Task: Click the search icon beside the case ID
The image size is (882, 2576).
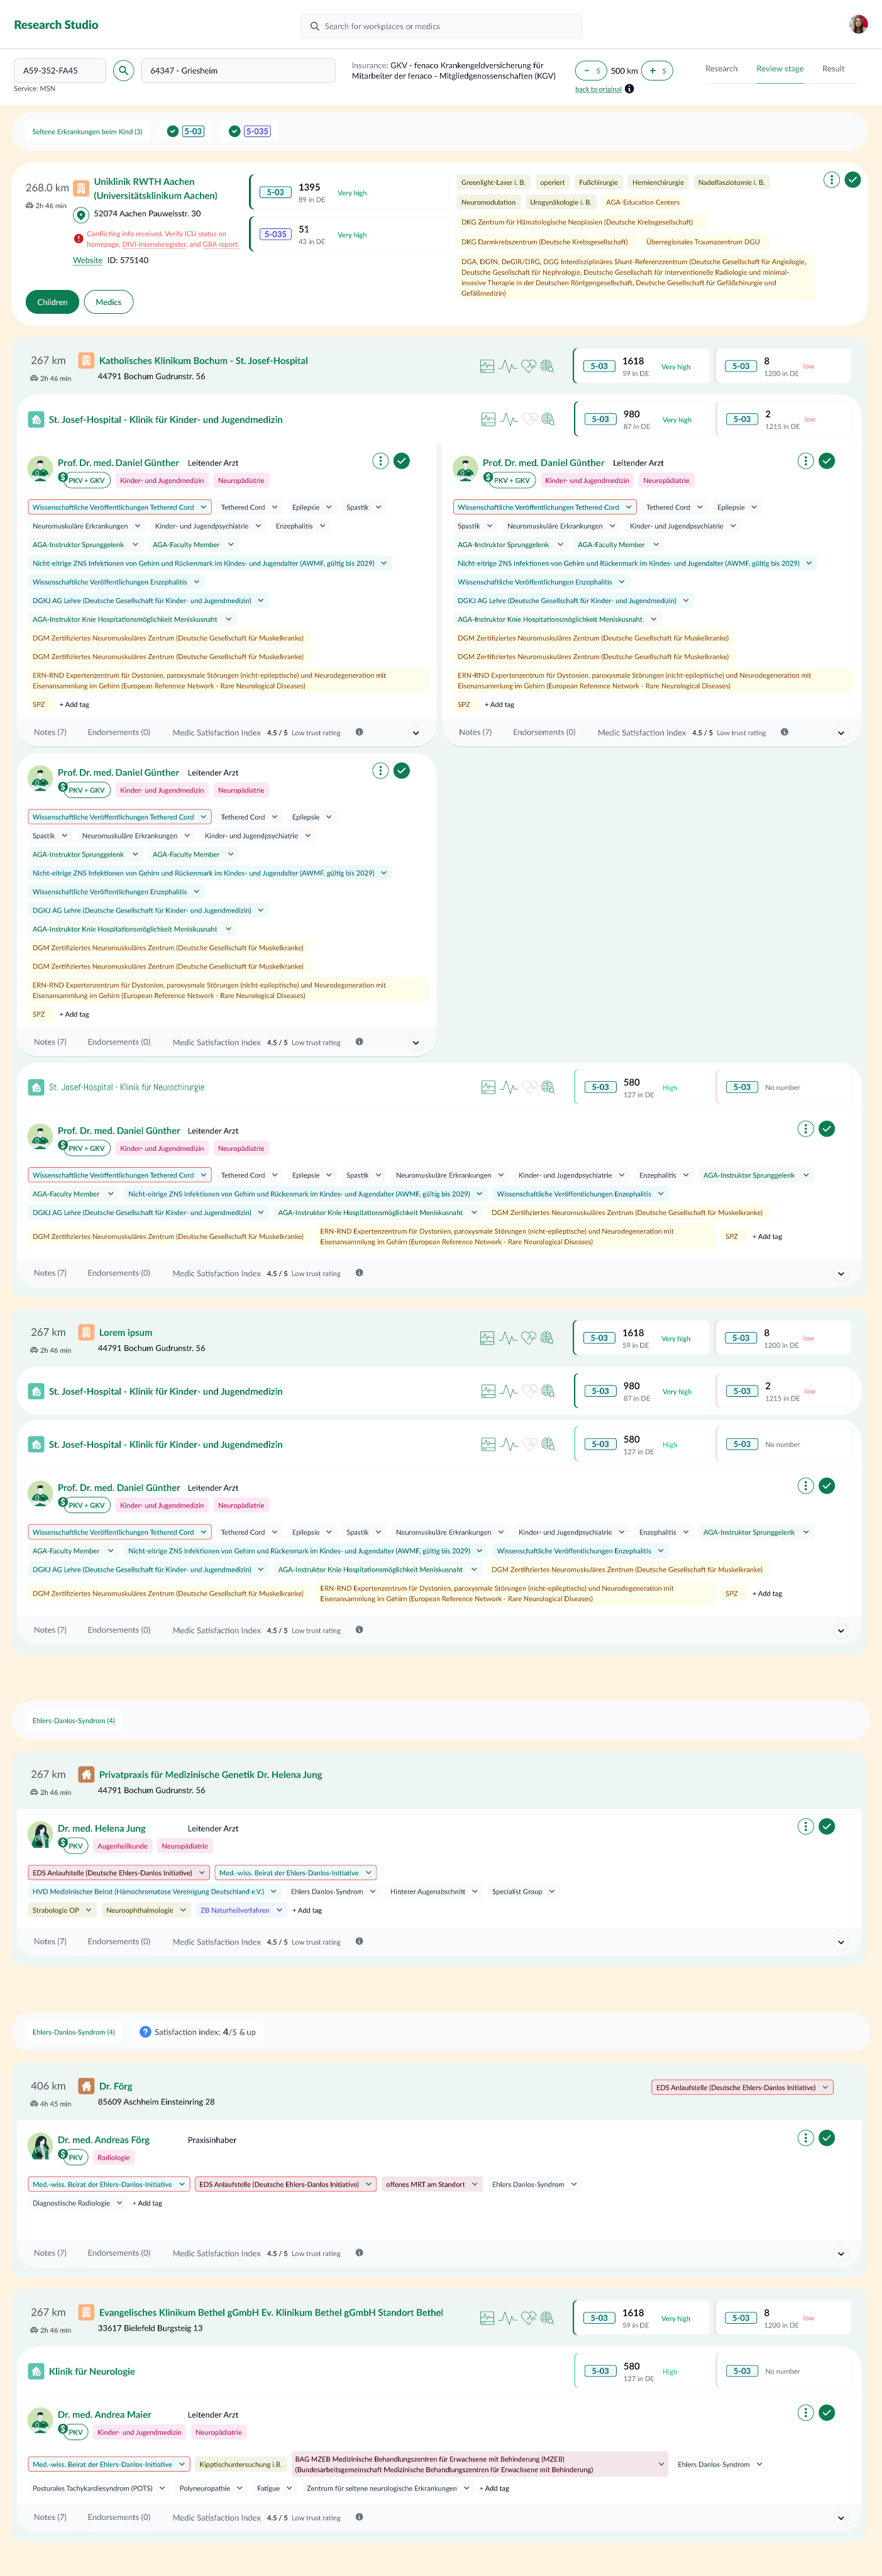Action: click(123, 70)
